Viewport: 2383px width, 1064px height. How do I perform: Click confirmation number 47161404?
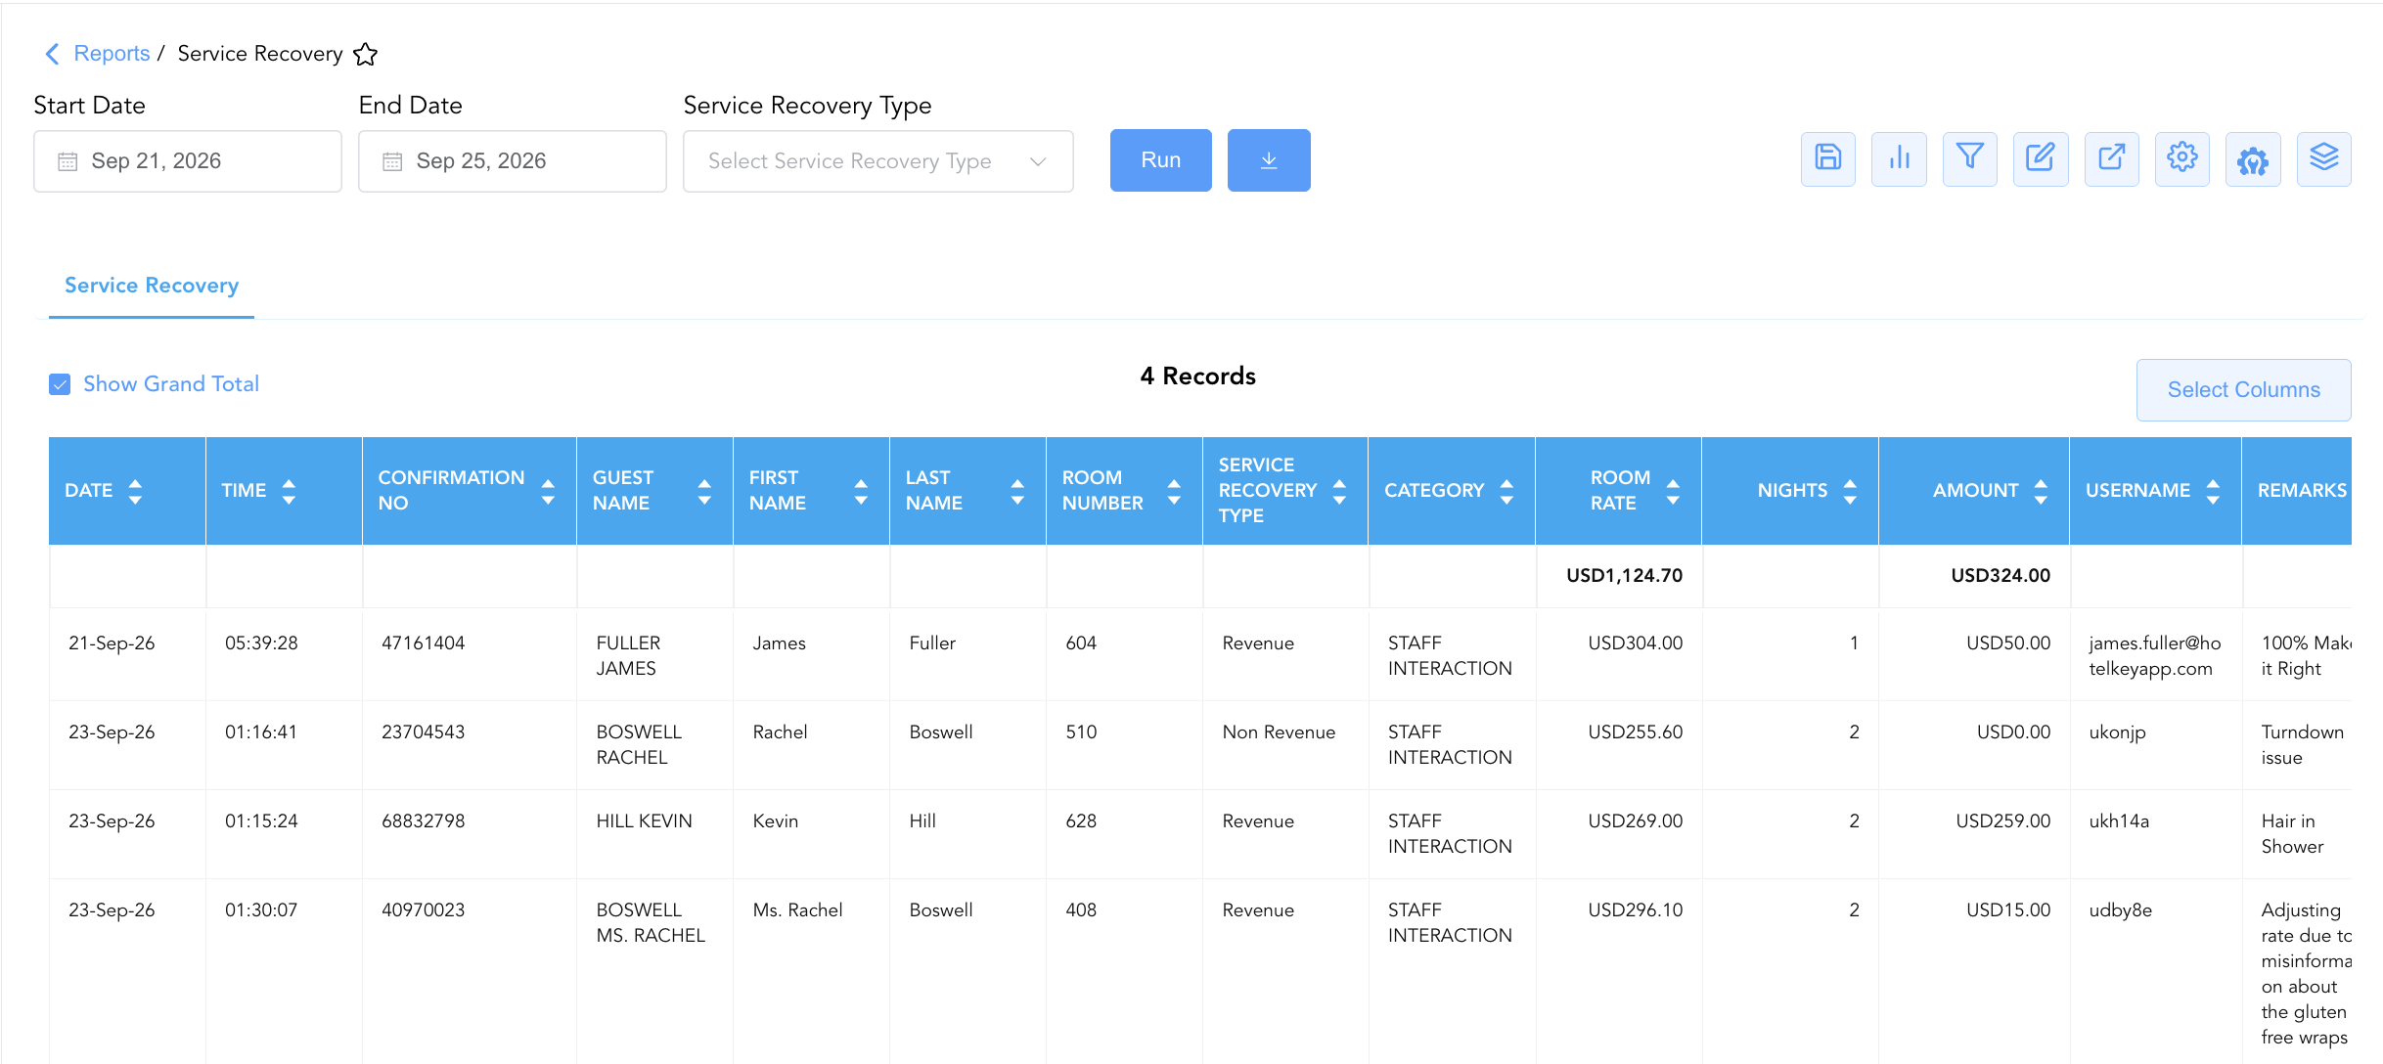click(424, 643)
